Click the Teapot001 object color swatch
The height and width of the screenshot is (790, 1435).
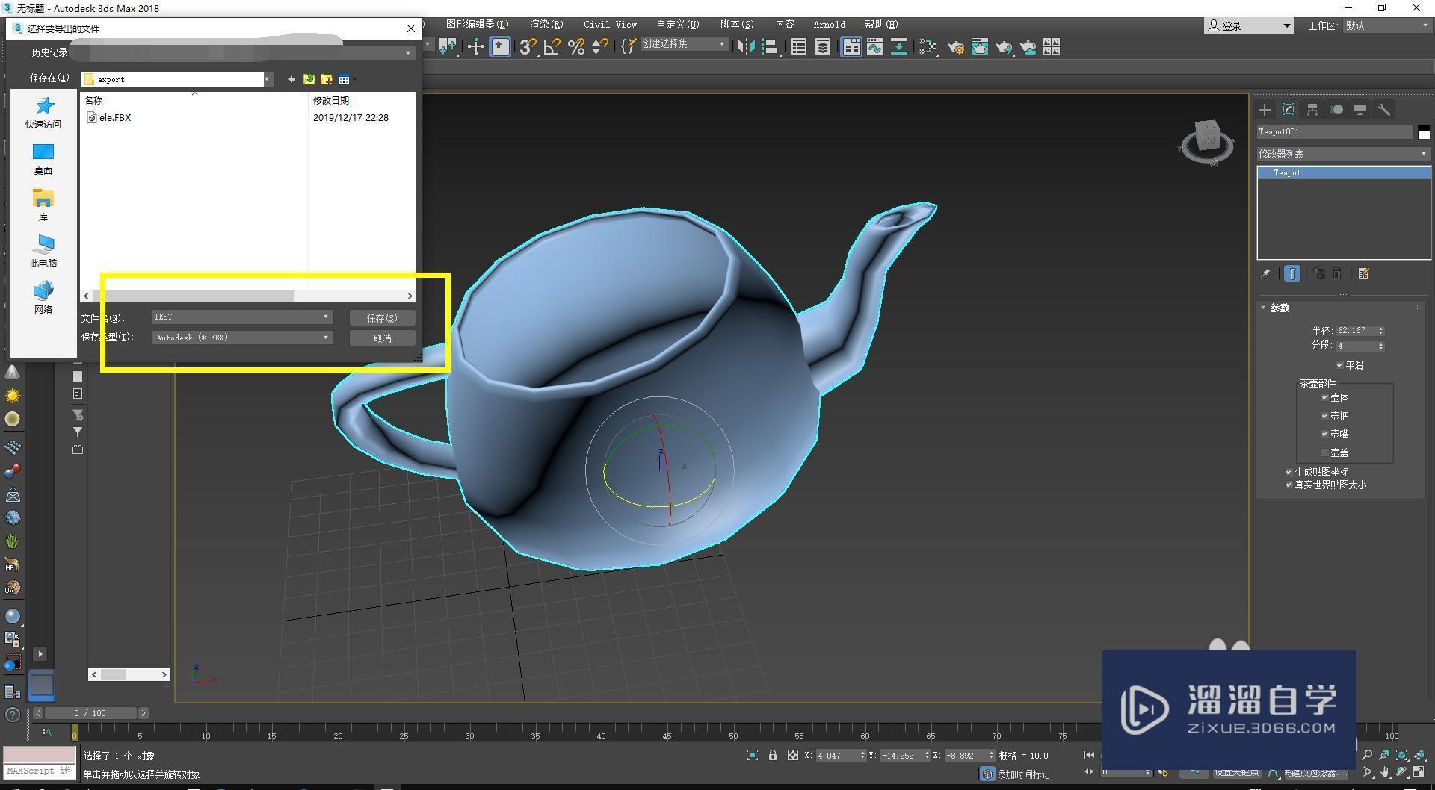click(1424, 132)
